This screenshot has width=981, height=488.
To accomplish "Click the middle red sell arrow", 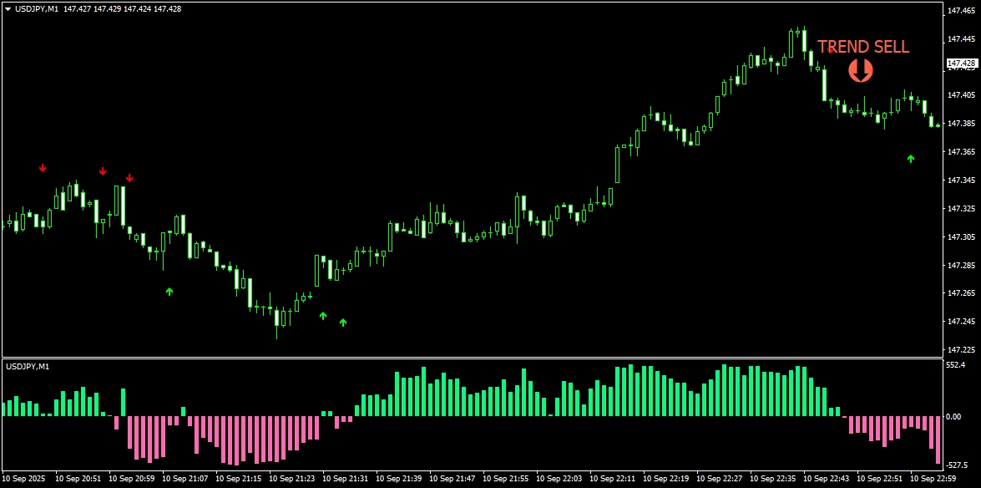I will [103, 171].
